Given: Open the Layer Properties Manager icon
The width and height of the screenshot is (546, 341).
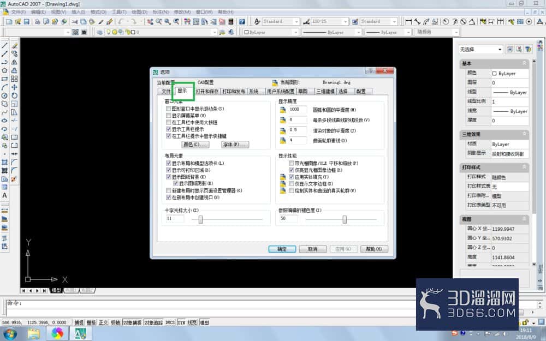Looking at the screenshot, I should 100,32.
